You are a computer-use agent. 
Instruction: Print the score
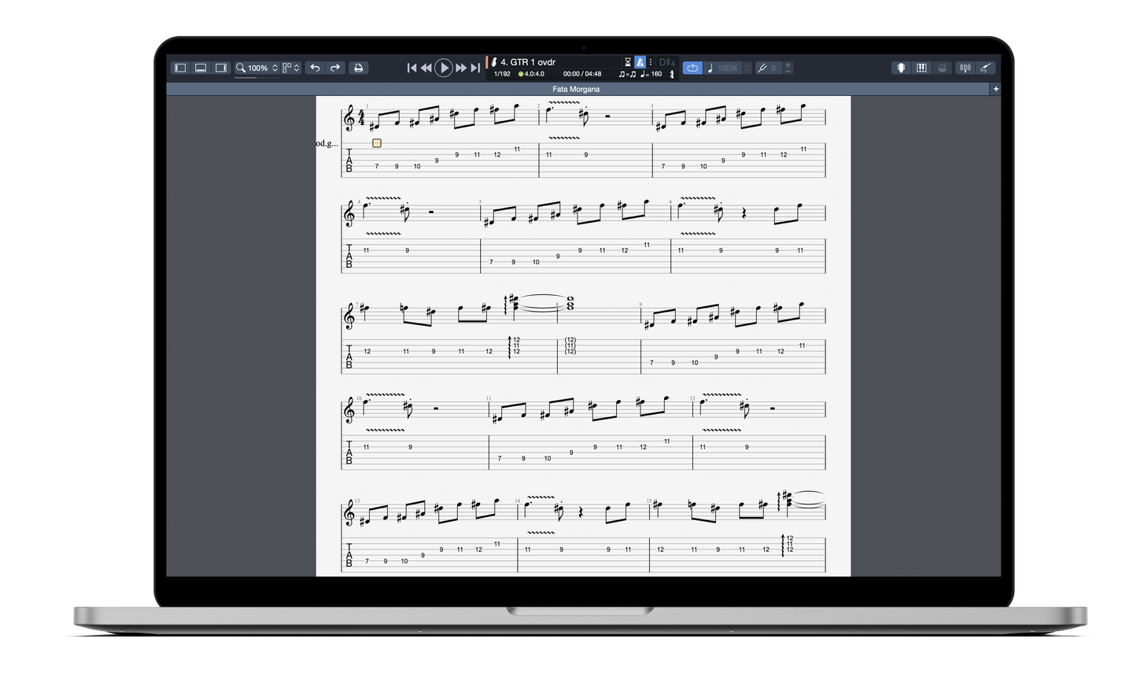(358, 68)
